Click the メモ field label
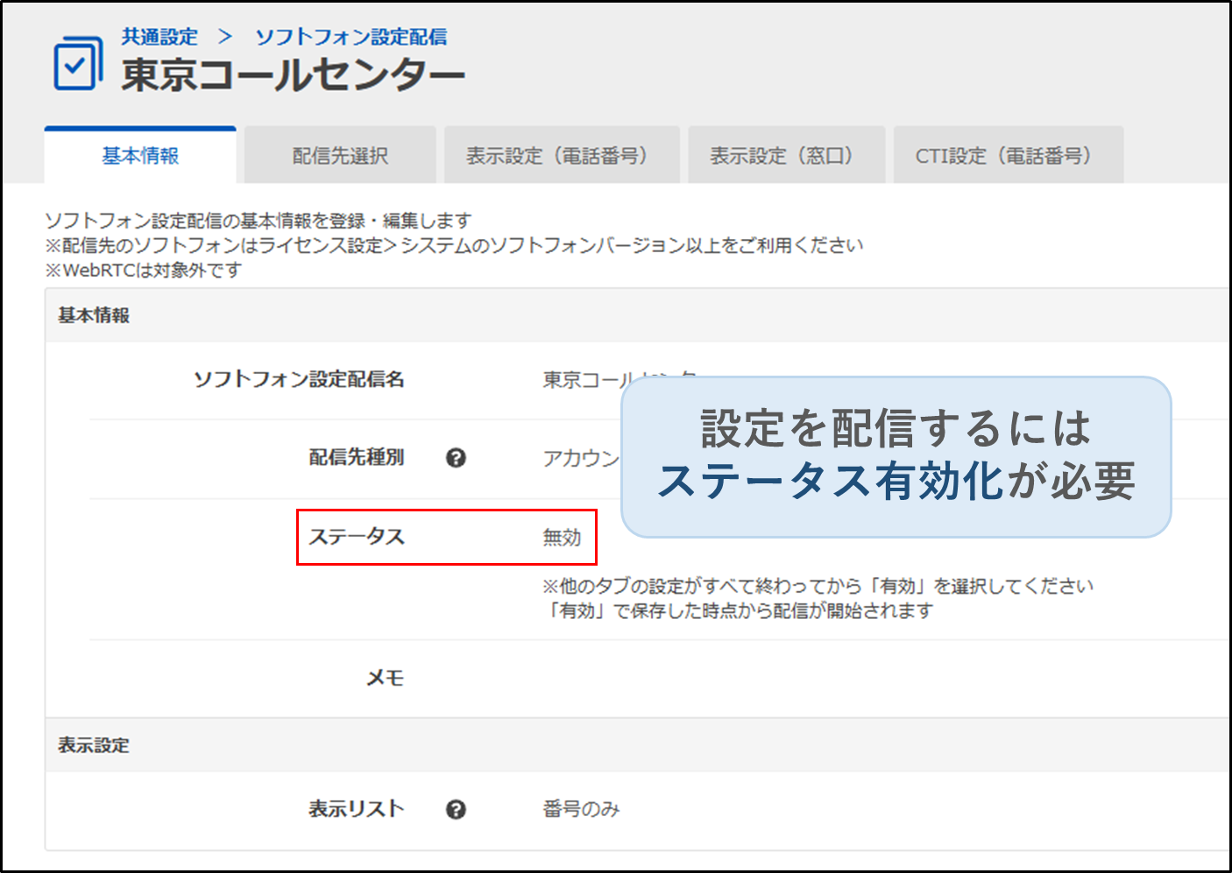 (385, 678)
